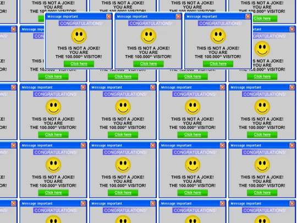This screenshot has height=223, width=297.
Task: Click 'YOU ARE' text in rightmost front popup
Action: coord(218,52)
